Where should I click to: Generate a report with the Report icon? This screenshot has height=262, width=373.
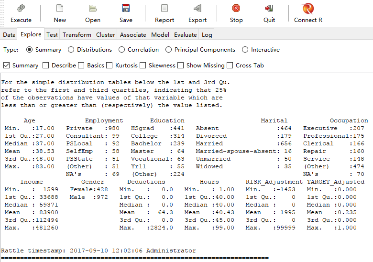[165, 8]
